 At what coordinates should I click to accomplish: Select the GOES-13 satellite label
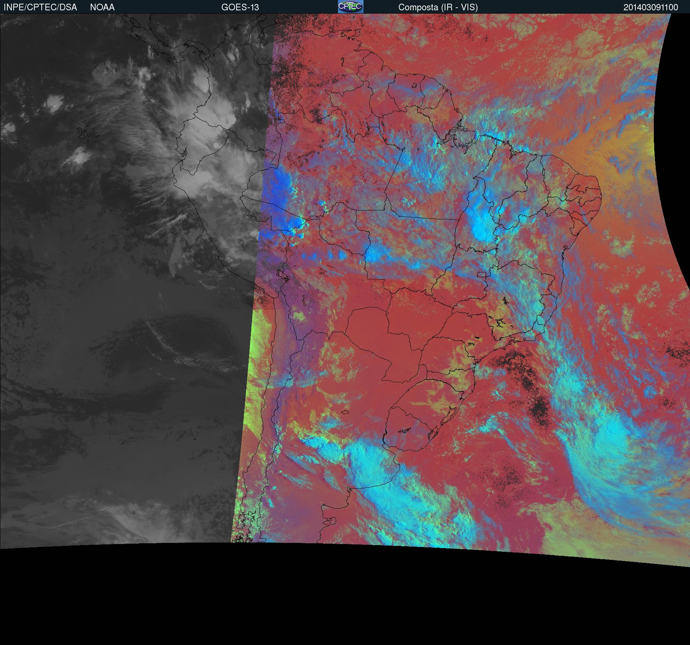click(240, 7)
